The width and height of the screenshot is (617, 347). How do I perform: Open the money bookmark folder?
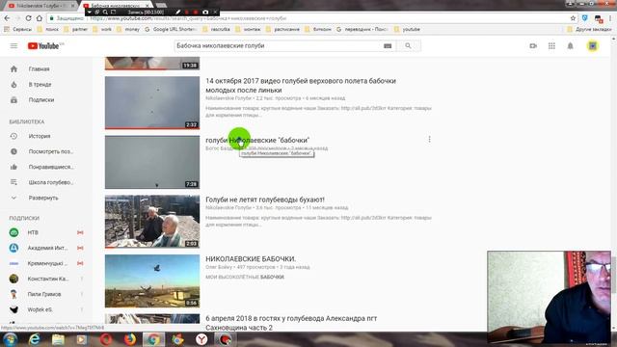[x=128, y=29]
